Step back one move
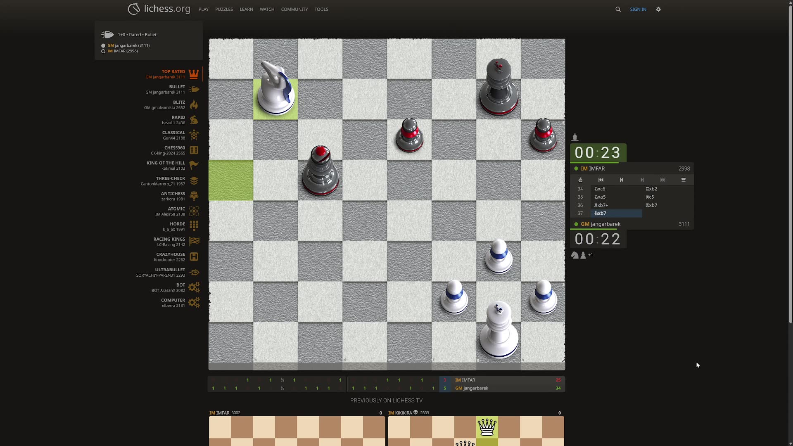This screenshot has height=446, width=793. (622, 180)
